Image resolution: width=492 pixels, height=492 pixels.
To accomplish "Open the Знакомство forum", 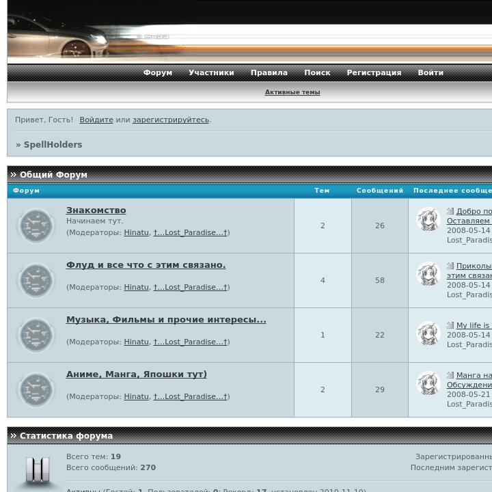I will [x=96, y=210].
